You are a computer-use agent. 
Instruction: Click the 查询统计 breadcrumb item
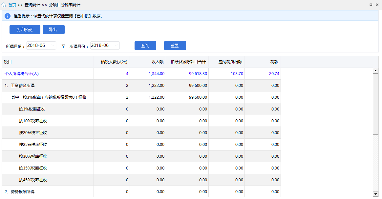tap(32, 5)
